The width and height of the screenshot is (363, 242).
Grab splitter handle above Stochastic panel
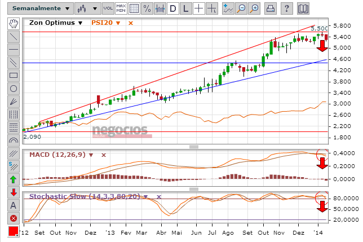tap(194, 189)
